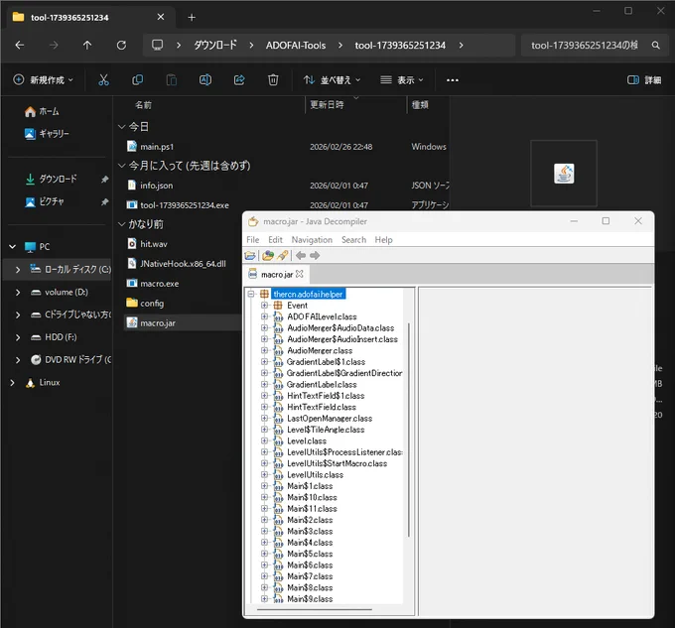
Task: Open the File menu in Java Decompiler
Action: [x=253, y=240]
